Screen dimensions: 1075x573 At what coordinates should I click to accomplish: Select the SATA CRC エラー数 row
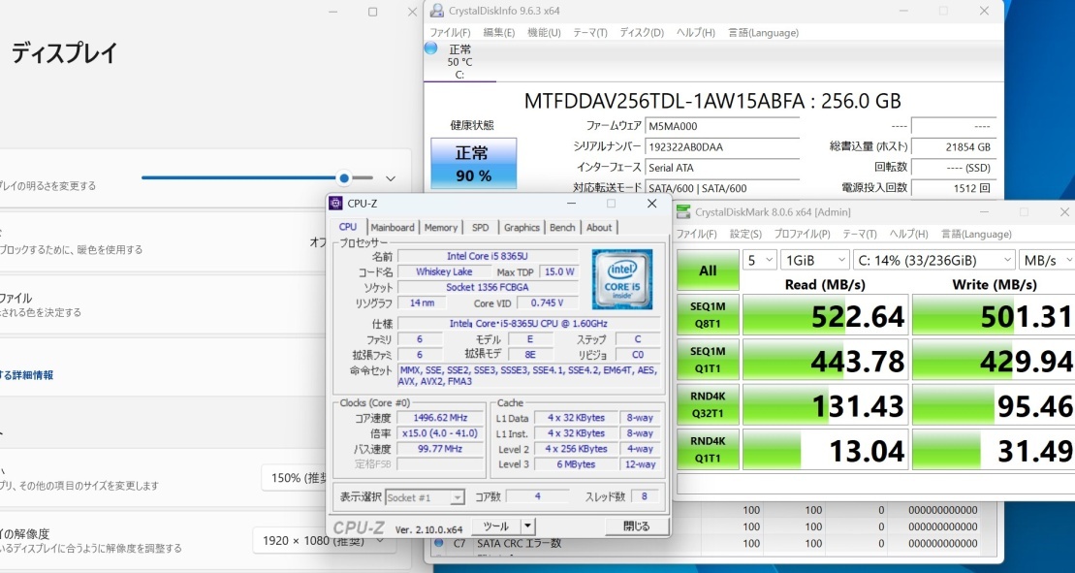[713, 544]
